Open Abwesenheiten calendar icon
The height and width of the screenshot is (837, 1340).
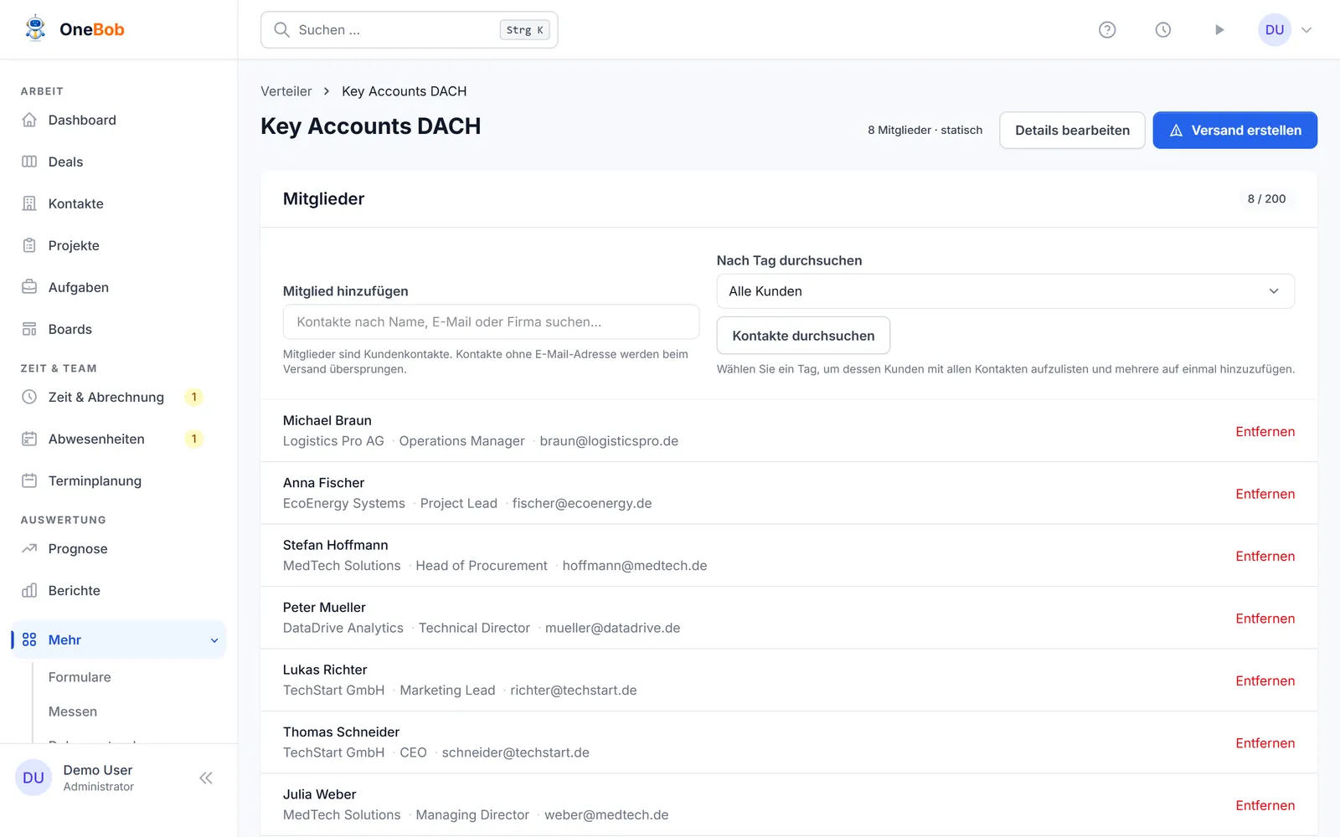[29, 439]
